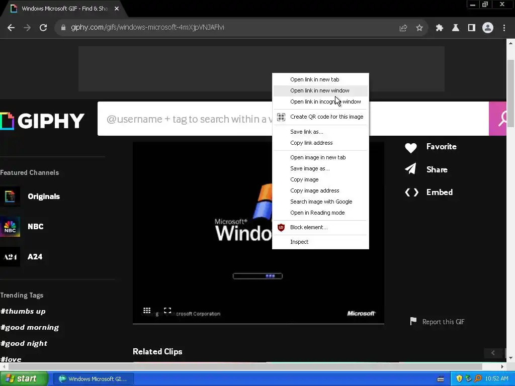Image resolution: width=515 pixels, height=386 pixels.
Task: Click the padlock site info icon
Action: point(63,28)
